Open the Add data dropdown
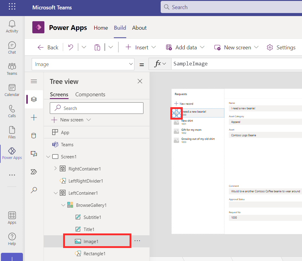This screenshot has width=302, height=261. point(185,47)
